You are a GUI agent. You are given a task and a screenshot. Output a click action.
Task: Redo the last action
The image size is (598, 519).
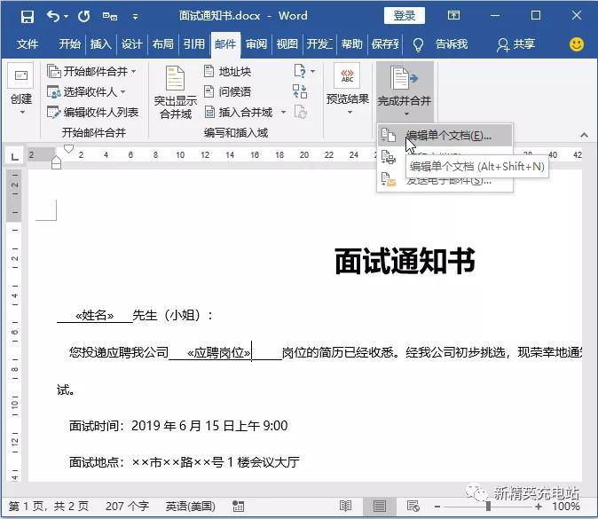click(84, 16)
